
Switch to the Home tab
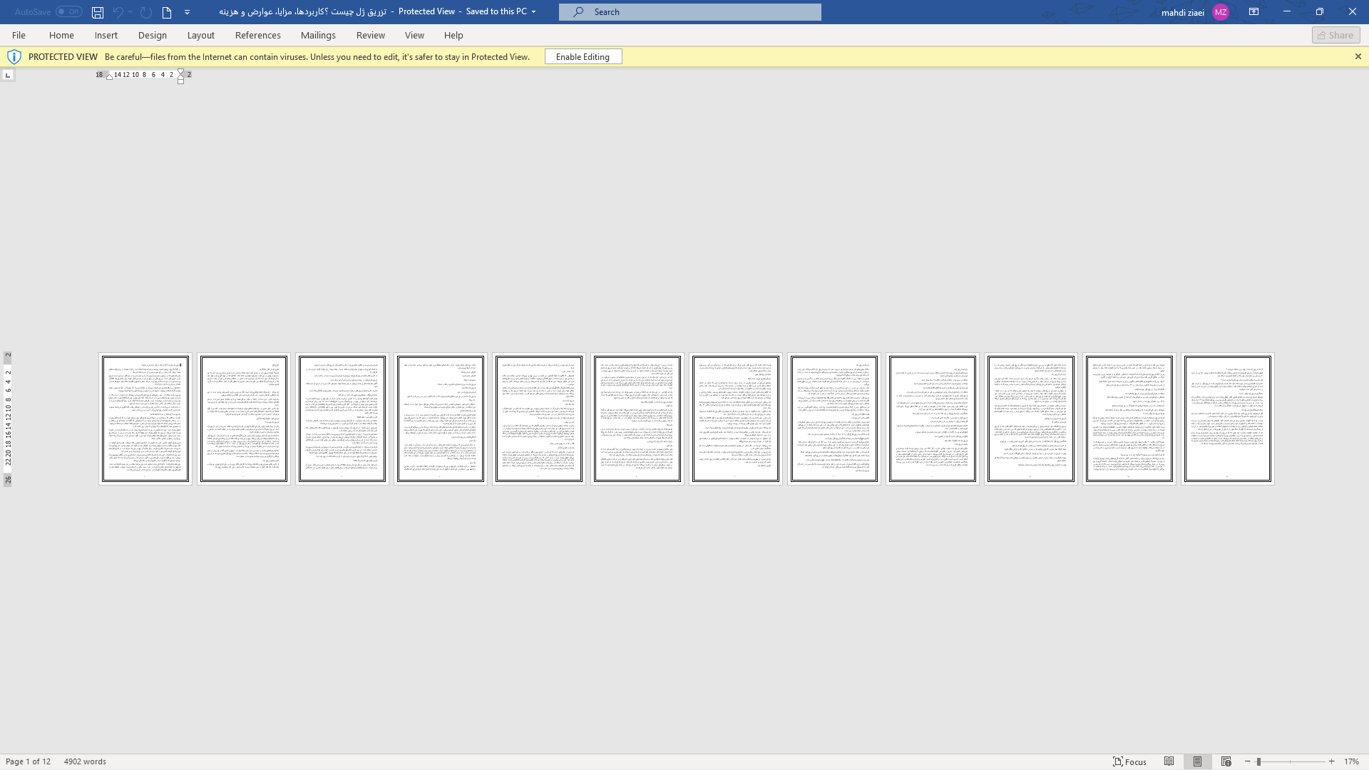pos(61,35)
